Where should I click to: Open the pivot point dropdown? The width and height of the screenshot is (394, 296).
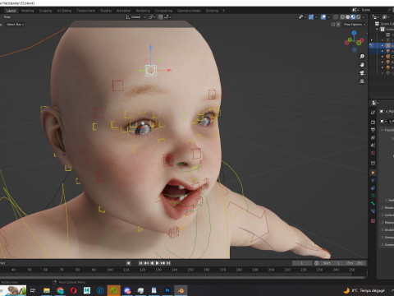point(152,17)
